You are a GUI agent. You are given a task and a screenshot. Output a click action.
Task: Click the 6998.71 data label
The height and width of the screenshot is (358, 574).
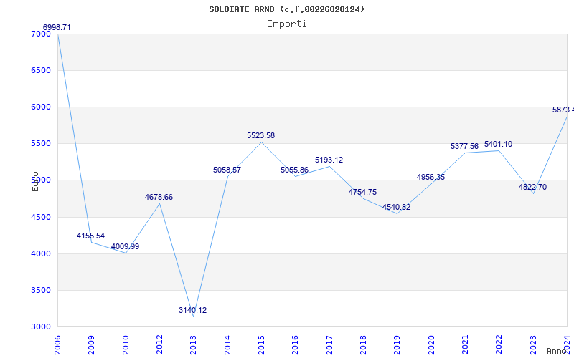click(57, 27)
